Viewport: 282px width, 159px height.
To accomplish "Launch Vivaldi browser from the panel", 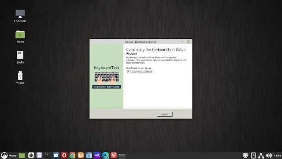I will tap(114, 155).
